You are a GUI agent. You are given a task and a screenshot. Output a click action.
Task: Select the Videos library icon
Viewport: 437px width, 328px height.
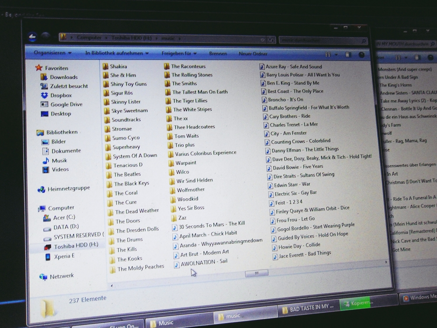(46, 170)
